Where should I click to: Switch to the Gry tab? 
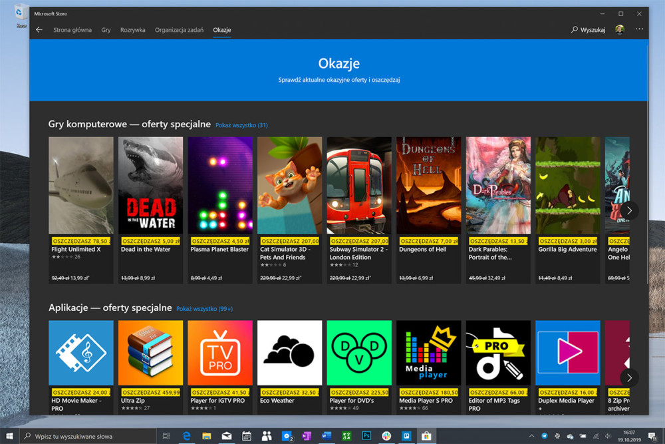pos(106,30)
